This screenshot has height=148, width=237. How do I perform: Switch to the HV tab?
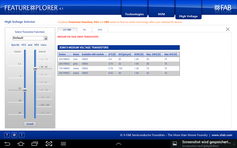pyautogui.click(x=84, y=30)
